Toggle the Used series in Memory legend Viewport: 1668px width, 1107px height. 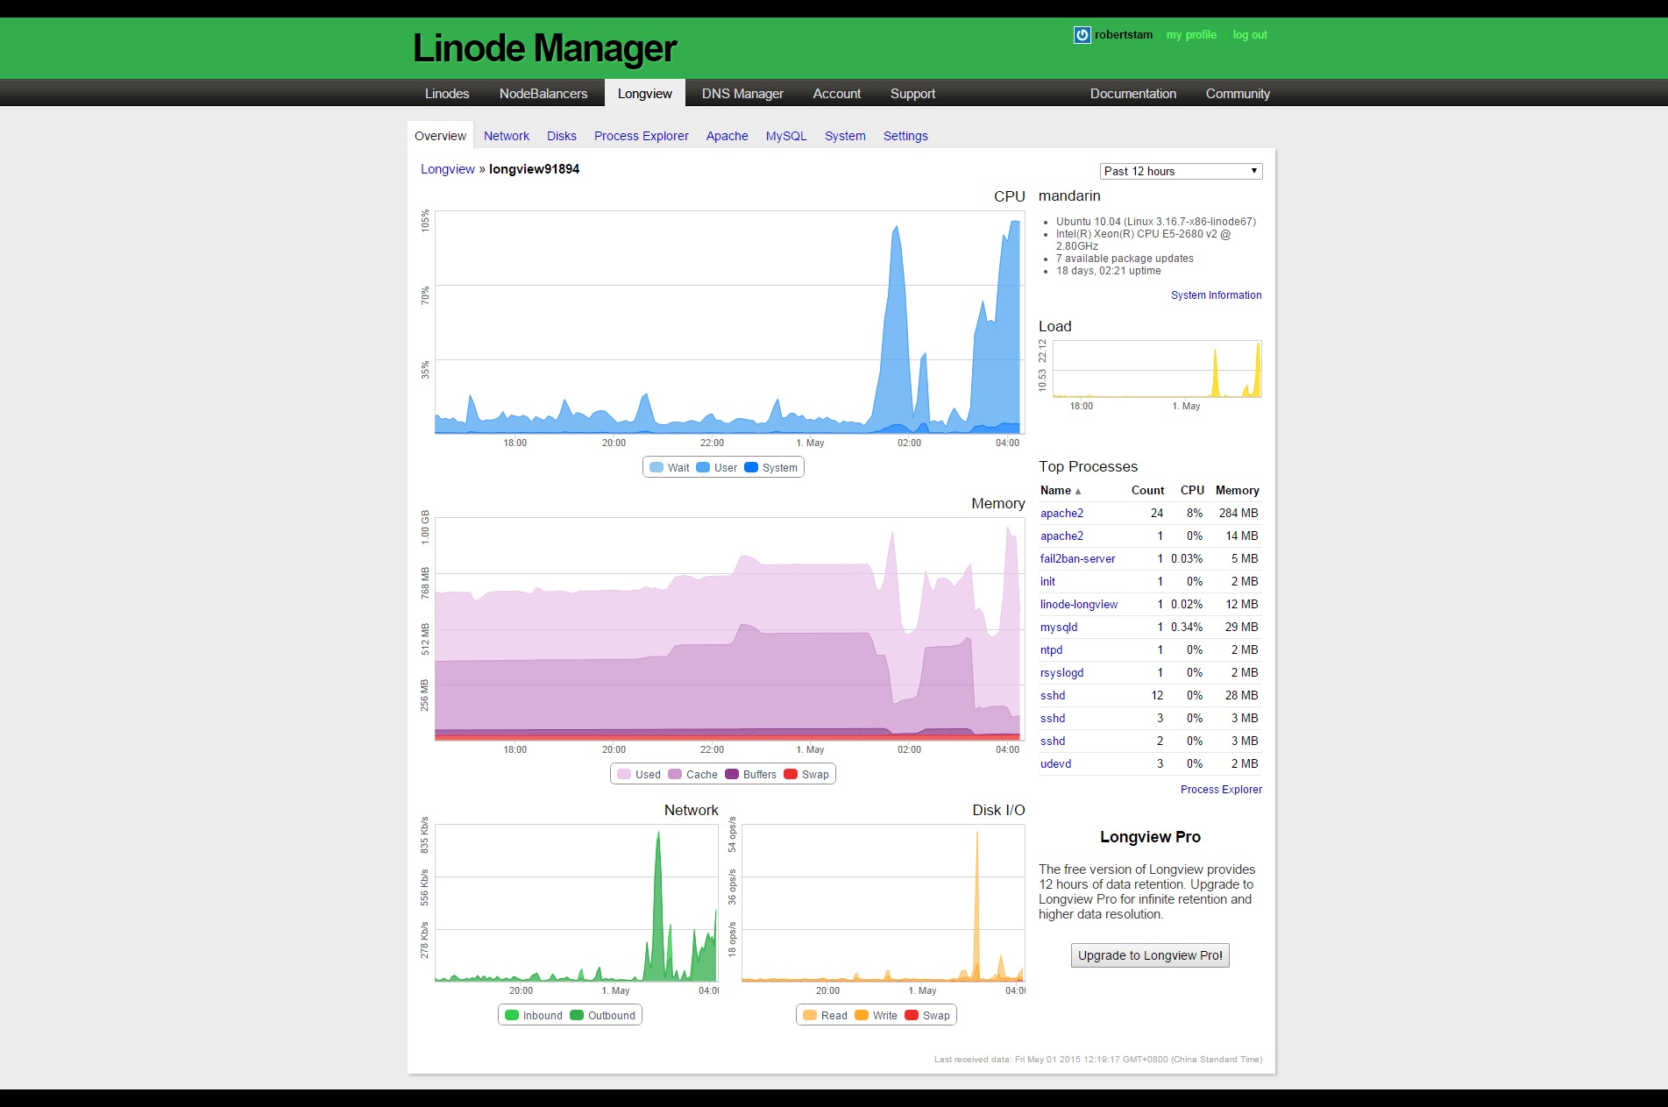[639, 775]
